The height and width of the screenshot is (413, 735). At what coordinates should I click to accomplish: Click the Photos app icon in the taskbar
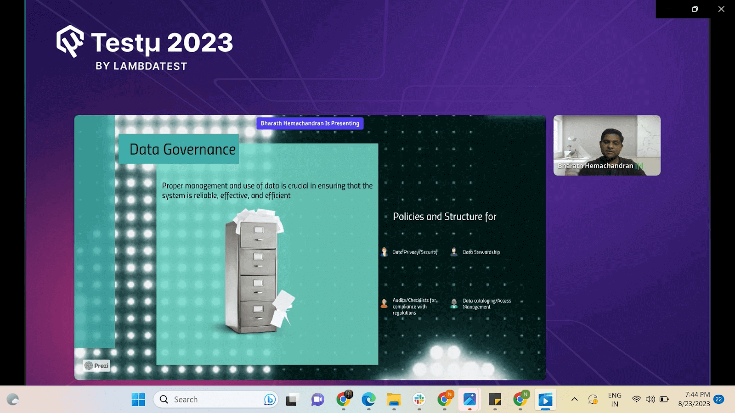coord(469,399)
